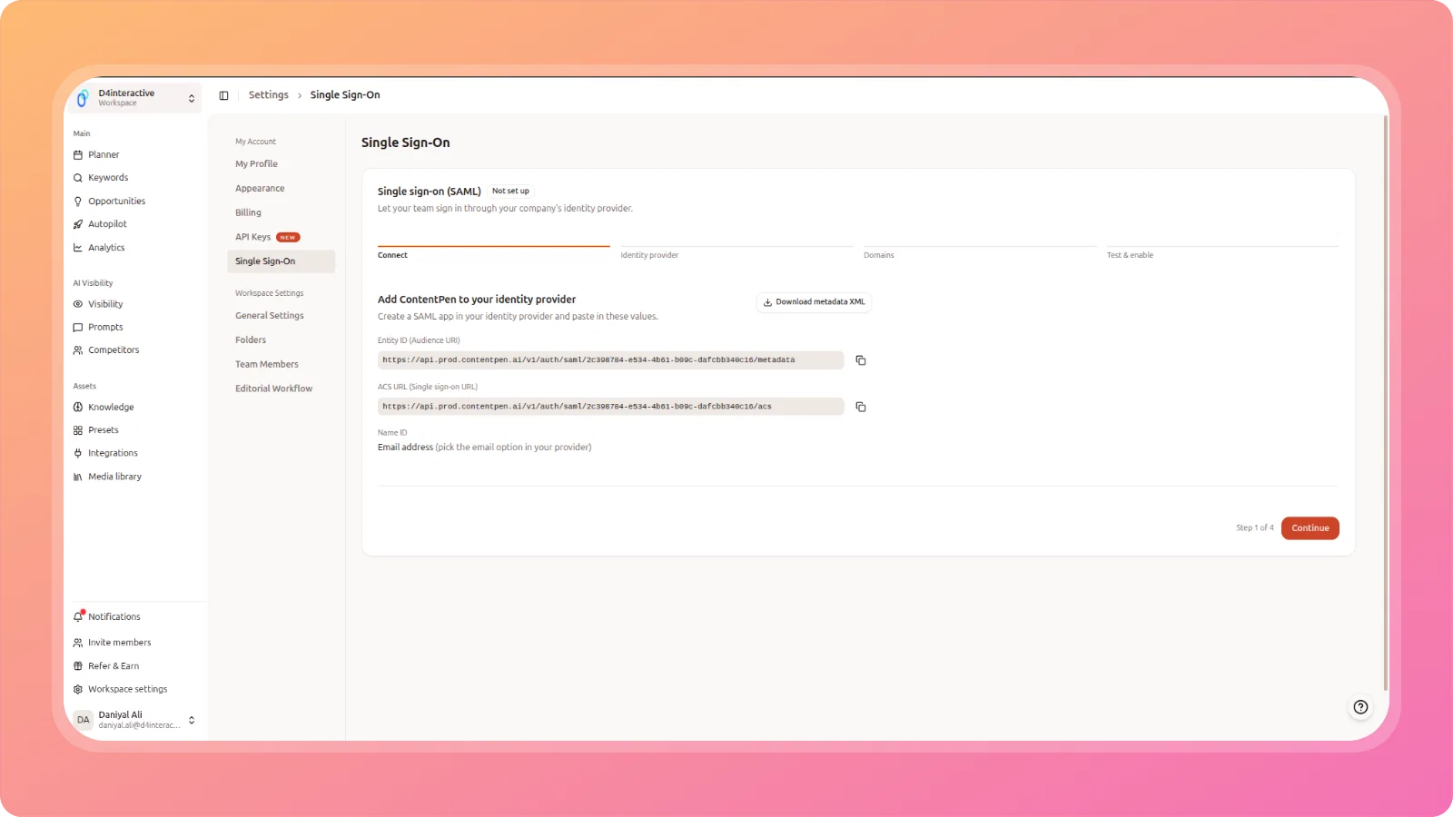This screenshot has height=817, width=1453.
Task: Click the Integrations plug icon
Action: click(x=78, y=453)
